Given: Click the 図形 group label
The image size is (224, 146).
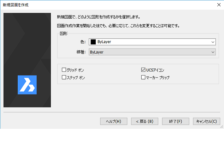Looking at the screenshot, I should 64,34.
